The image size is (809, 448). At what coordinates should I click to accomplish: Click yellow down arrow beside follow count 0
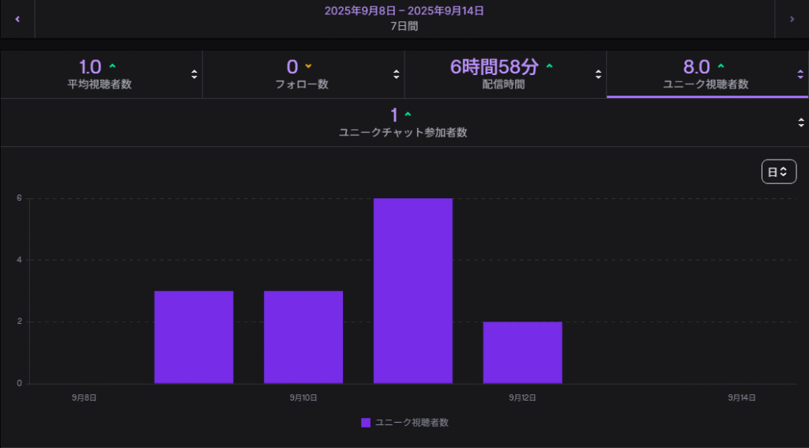click(309, 66)
